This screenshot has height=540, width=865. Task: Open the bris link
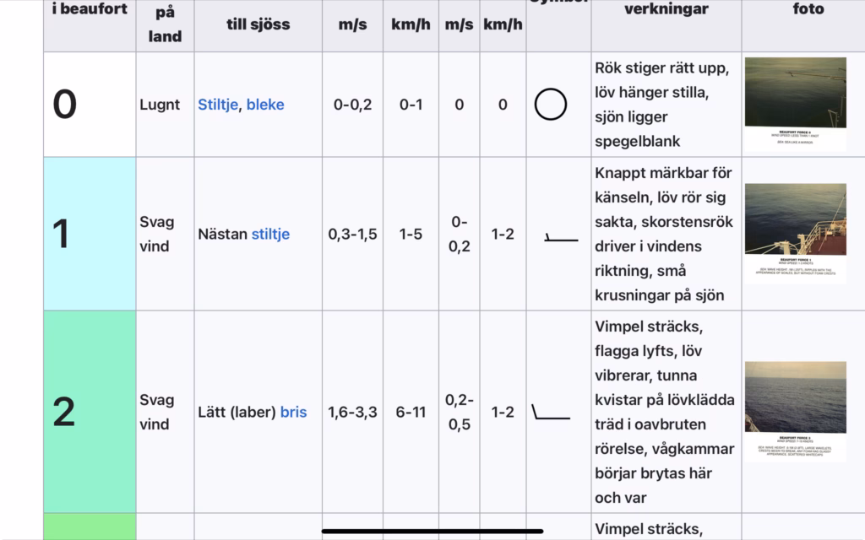293,412
